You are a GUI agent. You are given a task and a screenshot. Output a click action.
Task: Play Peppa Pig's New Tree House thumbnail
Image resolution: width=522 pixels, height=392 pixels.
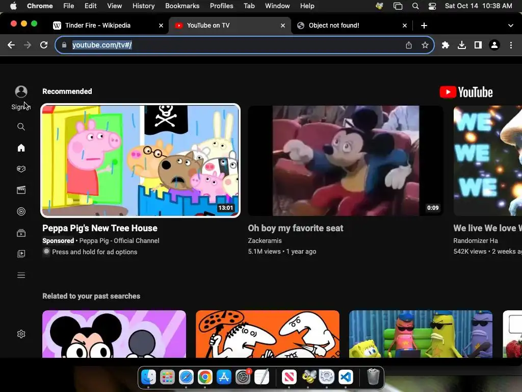pyautogui.click(x=141, y=161)
